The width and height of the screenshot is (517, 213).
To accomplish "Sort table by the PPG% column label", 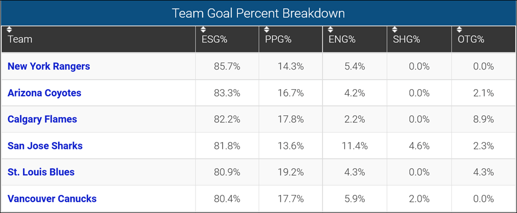I will 278,40.
